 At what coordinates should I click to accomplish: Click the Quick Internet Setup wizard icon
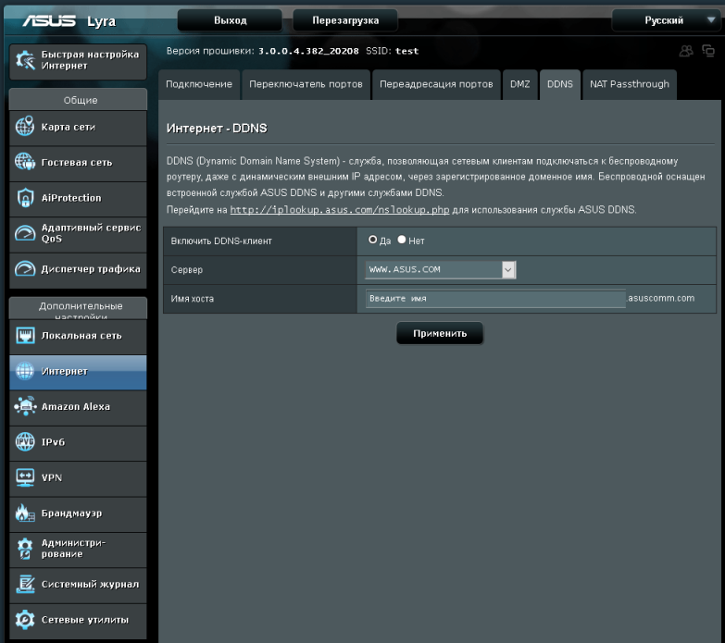[25, 60]
